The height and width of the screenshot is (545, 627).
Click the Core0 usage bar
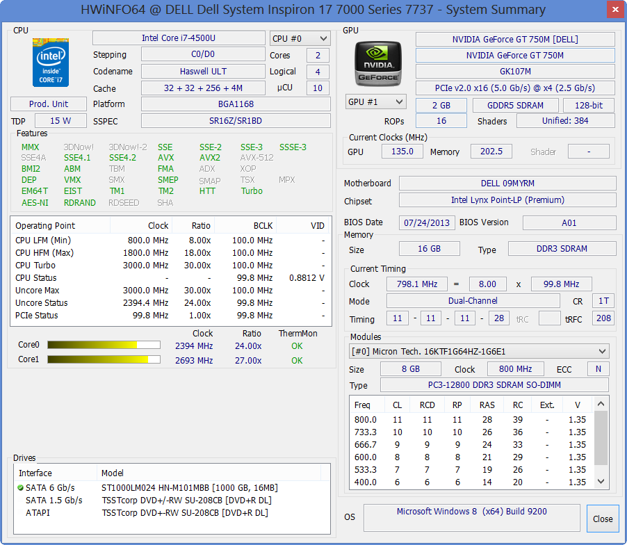click(x=104, y=345)
